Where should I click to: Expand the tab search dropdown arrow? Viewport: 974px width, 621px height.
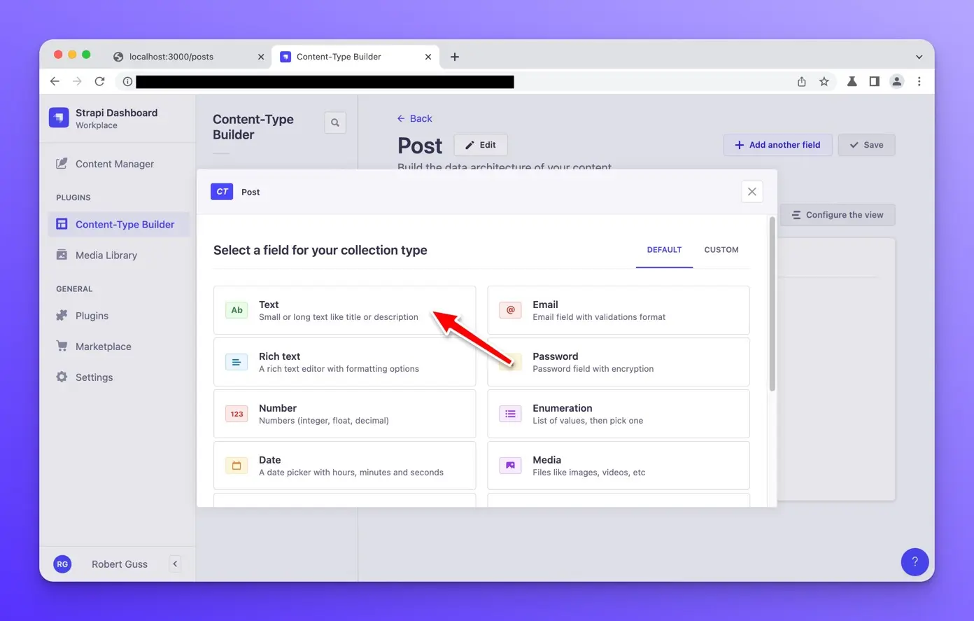919,57
